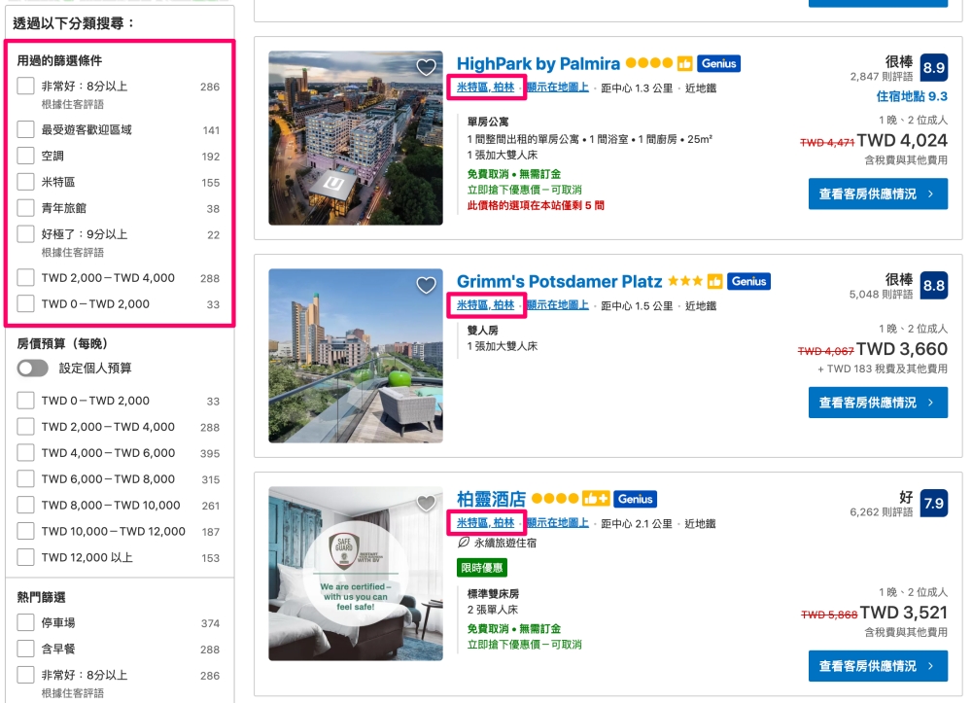Show 柏靈酒店 on map via 顯示在地圖上
Viewport: 972px width, 703px height.
click(x=558, y=522)
